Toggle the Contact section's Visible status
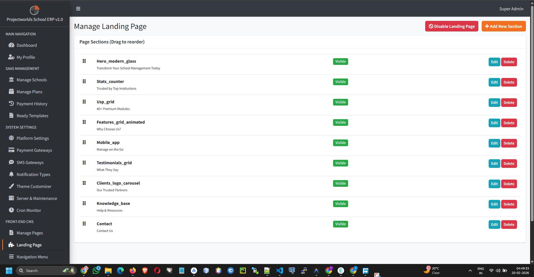The image size is (534, 277). [340, 224]
